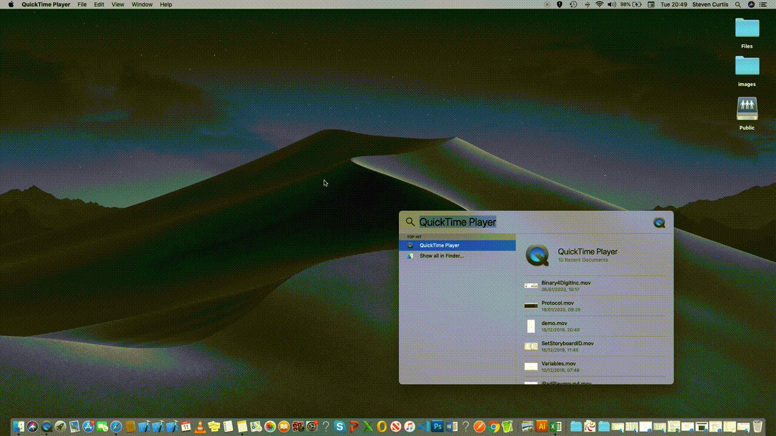Open the Trash in the Dock
Viewport: 776px width, 436px height.
coord(757,426)
